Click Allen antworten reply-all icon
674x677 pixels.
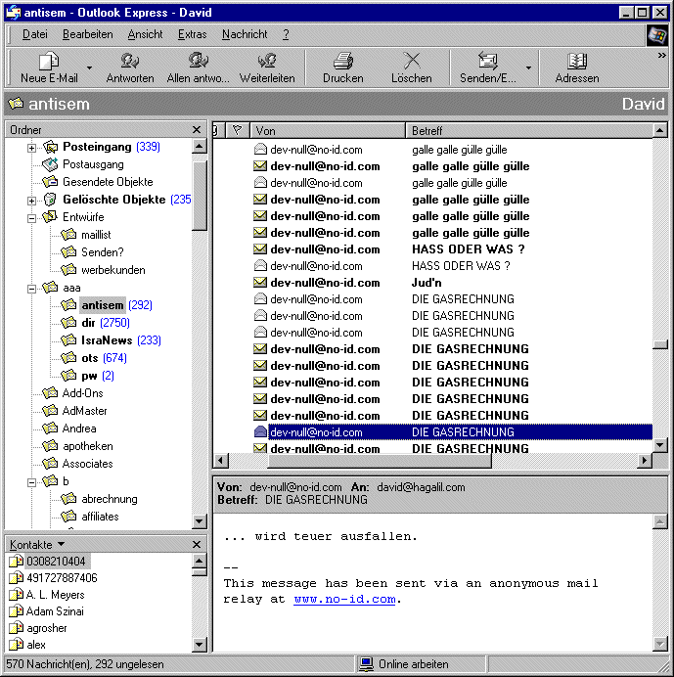pos(199,61)
